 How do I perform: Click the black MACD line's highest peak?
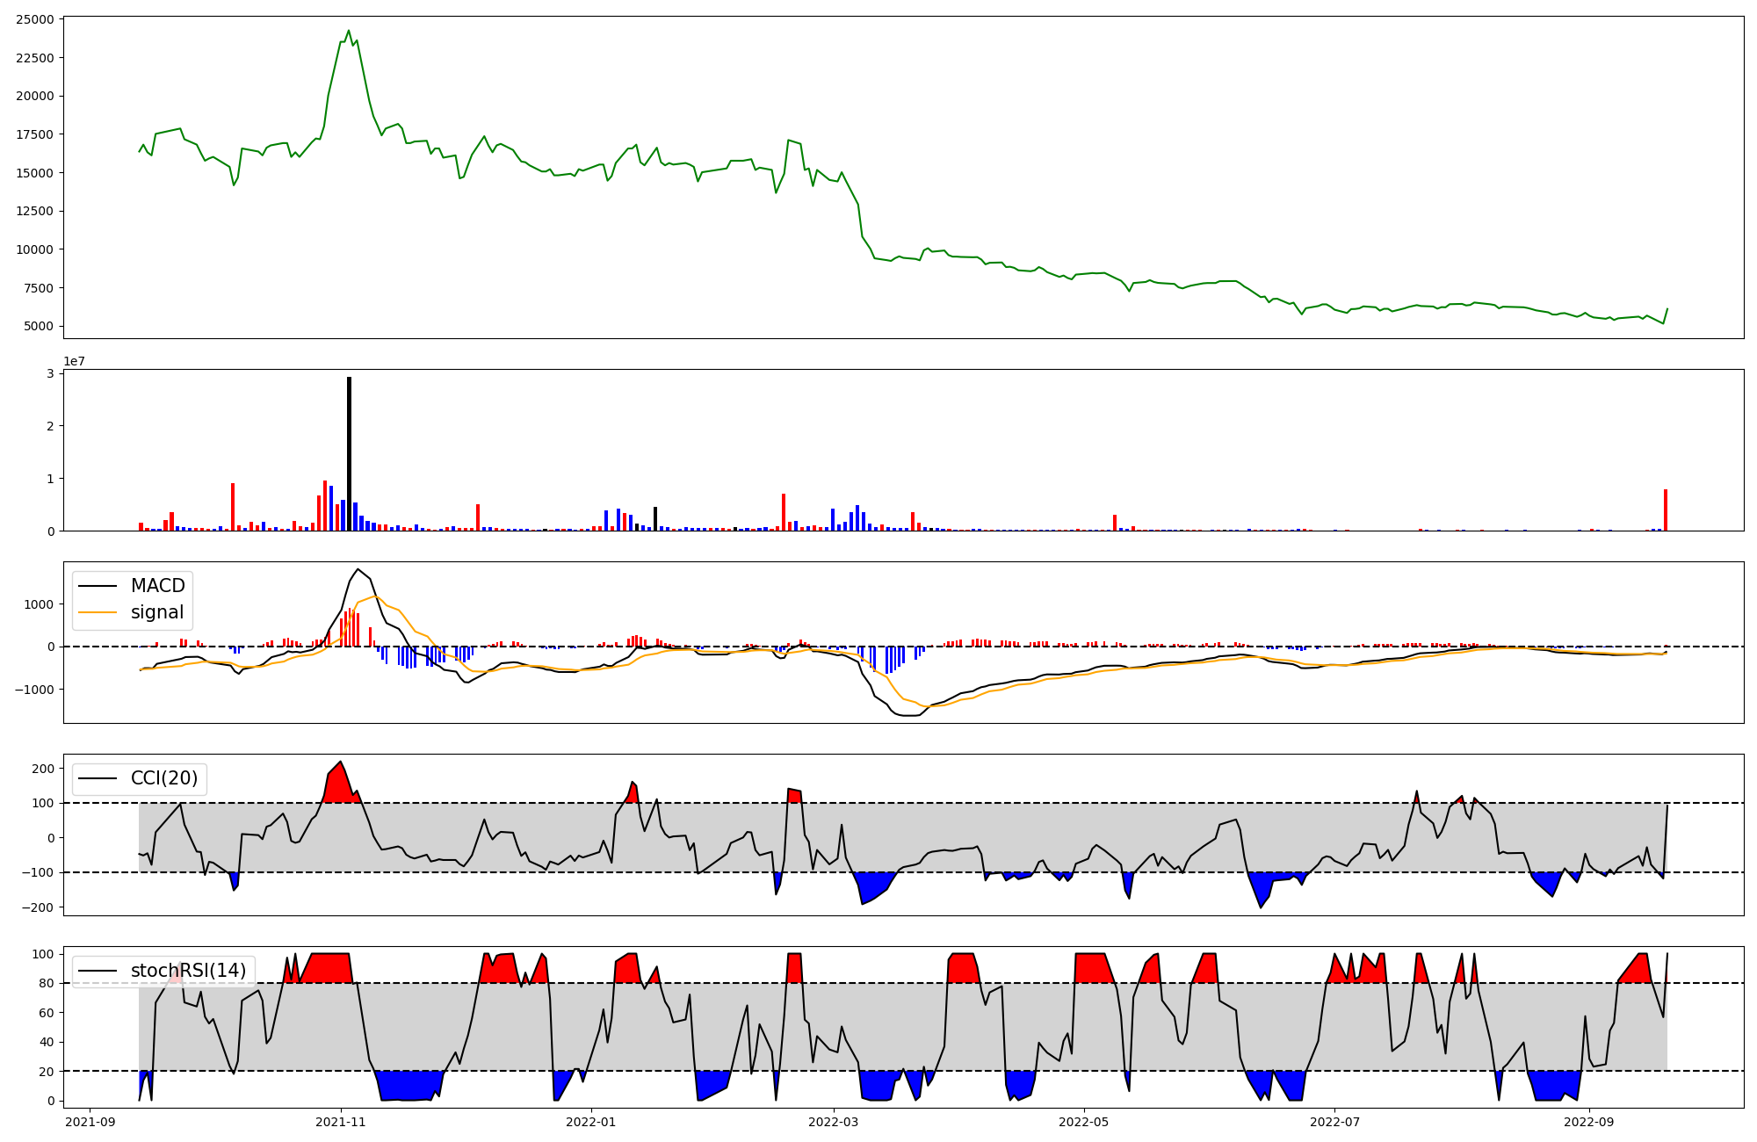(358, 570)
